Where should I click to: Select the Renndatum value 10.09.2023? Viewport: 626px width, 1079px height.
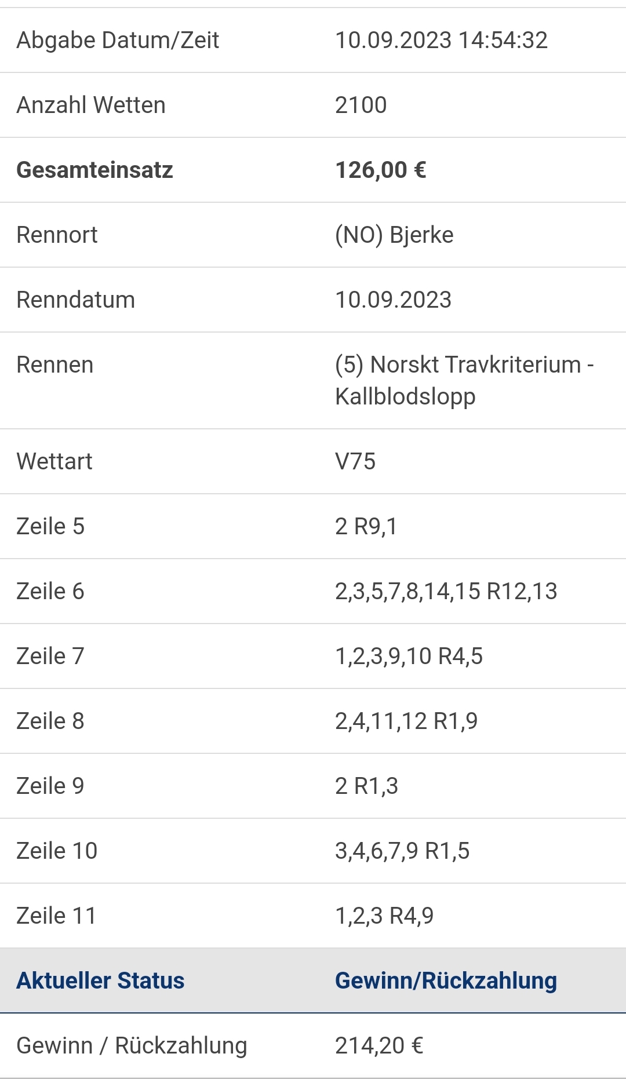point(393,300)
